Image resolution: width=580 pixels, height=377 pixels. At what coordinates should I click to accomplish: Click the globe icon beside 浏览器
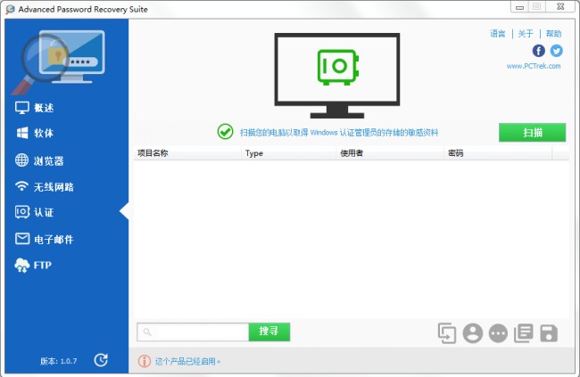(x=21, y=160)
